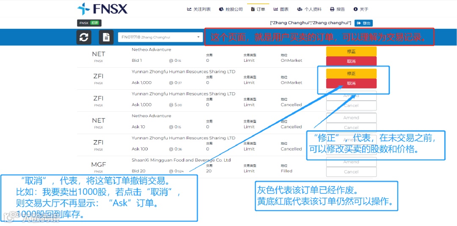Open the 报告 reports tab
The width and height of the screenshot is (457, 226).
[x=338, y=9]
